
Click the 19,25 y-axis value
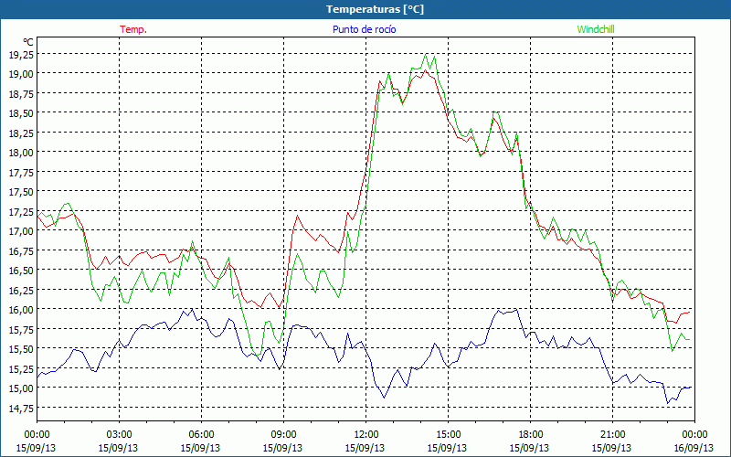point(20,54)
